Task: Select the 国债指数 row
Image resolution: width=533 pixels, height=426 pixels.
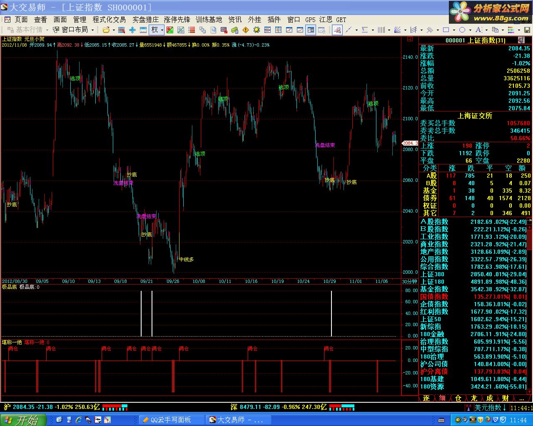Action: point(474,297)
